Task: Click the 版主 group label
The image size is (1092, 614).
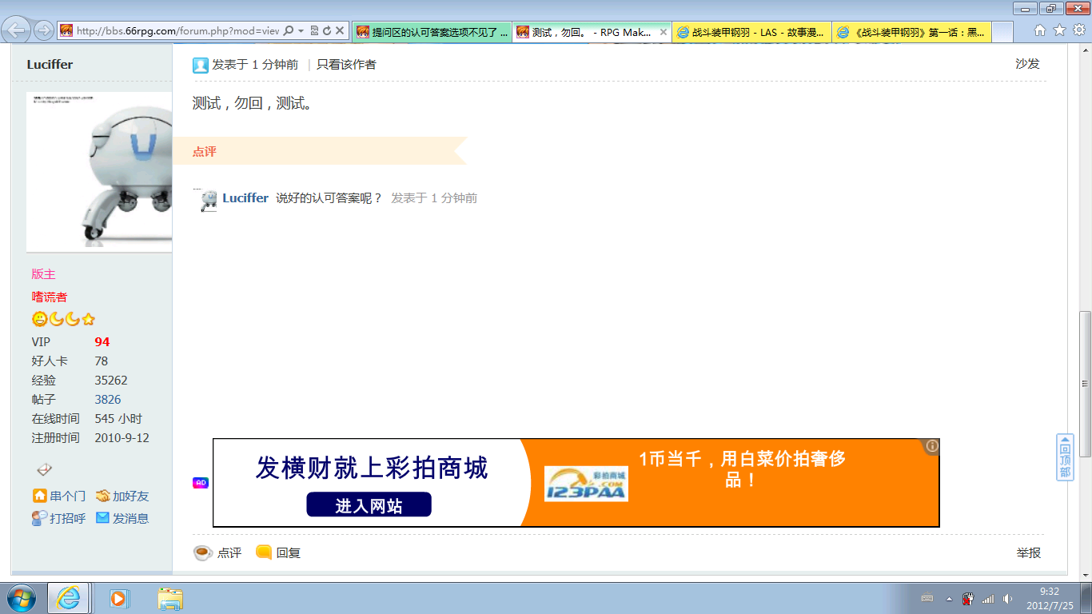Action: click(x=44, y=273)
